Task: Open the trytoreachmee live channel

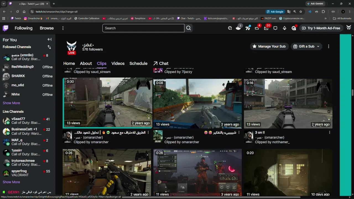Action: point(28,163)
